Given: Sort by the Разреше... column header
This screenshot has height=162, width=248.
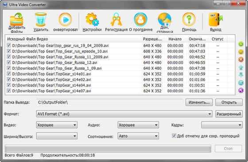Looking at the screenshot, I should pyautogui.click(x=152, y=39).
